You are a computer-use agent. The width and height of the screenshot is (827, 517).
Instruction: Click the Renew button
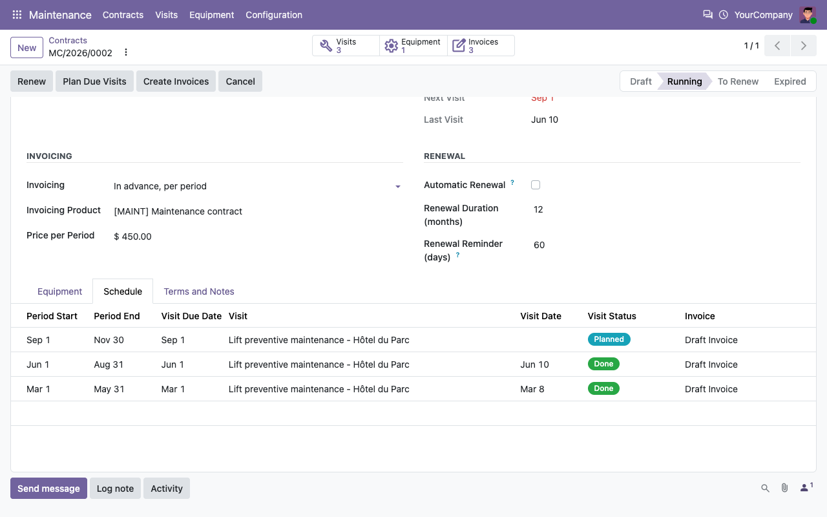tap(32, 81)
